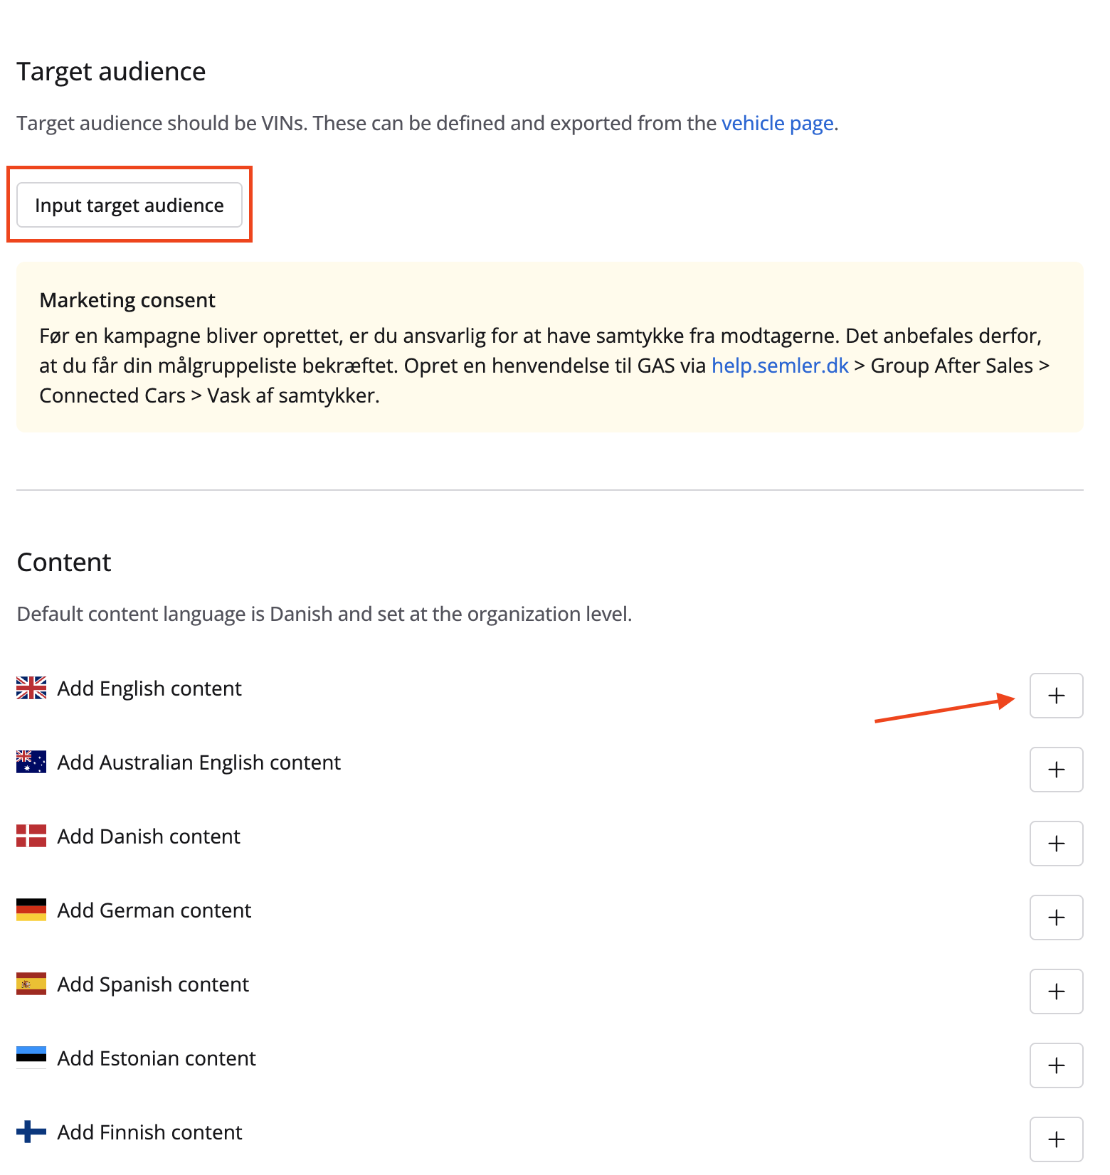Image resolution: width=1110 pixels, height=1175 pixels.
Task: Click the Finnish flag icon
Action: [x=30, y=1132]
